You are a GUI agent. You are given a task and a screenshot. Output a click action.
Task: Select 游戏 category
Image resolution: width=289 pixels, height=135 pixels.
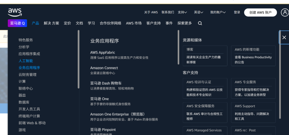click(x=22, y=130)
